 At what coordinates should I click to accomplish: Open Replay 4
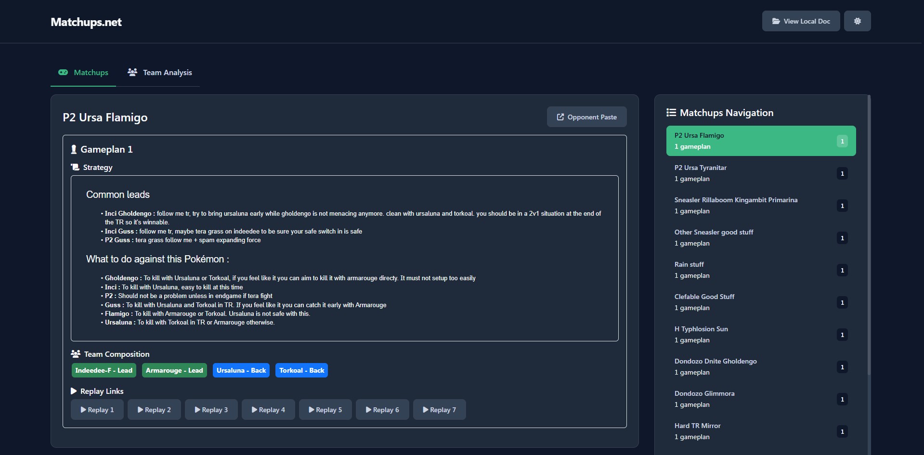(268, 410)
